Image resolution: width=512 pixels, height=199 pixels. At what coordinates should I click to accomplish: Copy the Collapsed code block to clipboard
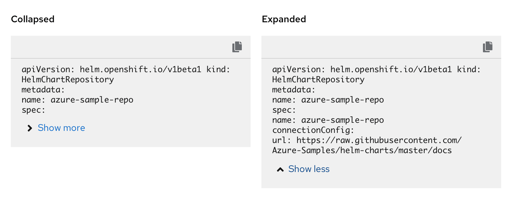237,47
